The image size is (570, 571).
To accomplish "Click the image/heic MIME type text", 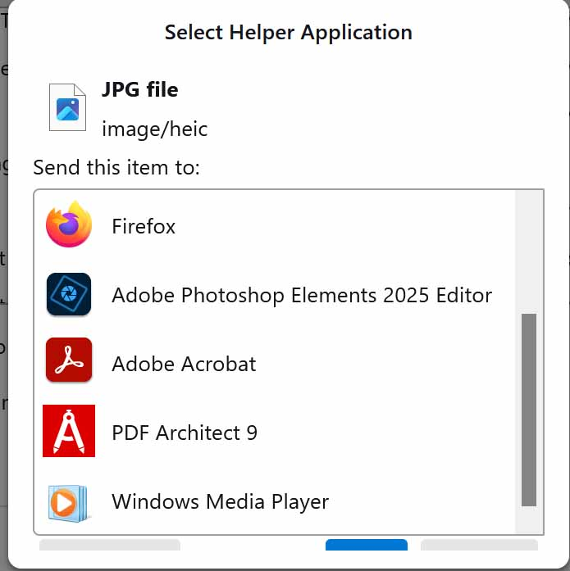I will (x=154, y=129).
